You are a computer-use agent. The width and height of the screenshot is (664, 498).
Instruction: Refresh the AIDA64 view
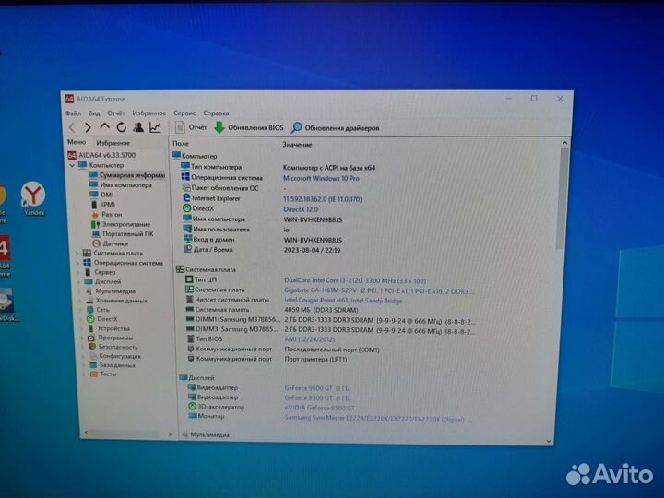121,127
